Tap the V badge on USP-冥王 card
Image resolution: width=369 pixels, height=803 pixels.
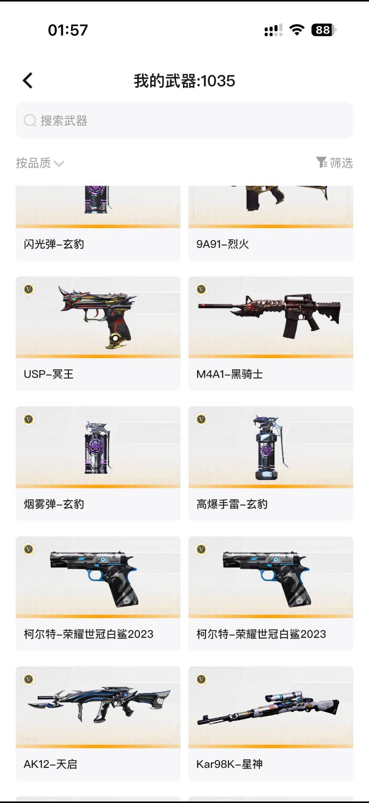(x=29, y=290)
